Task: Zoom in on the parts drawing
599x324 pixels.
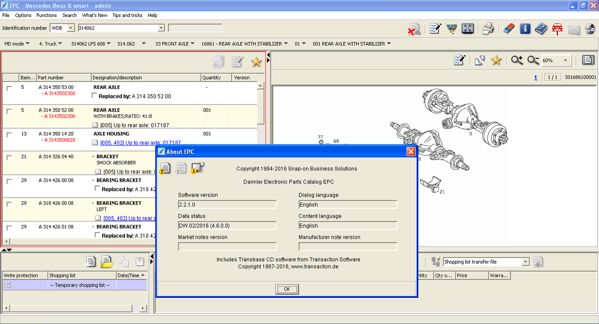Action: (517, 60)
